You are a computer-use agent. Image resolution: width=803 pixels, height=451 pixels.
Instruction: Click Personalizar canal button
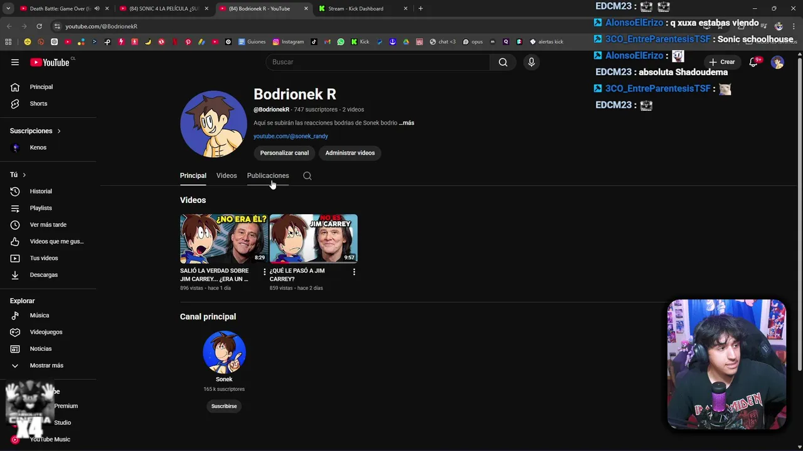[284, 153]
